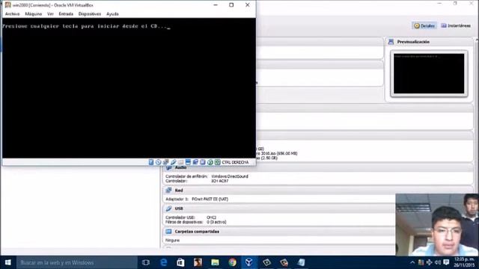Show hidden system tray icons
This screenshot has width=479, height=269.
coord(412,262)
